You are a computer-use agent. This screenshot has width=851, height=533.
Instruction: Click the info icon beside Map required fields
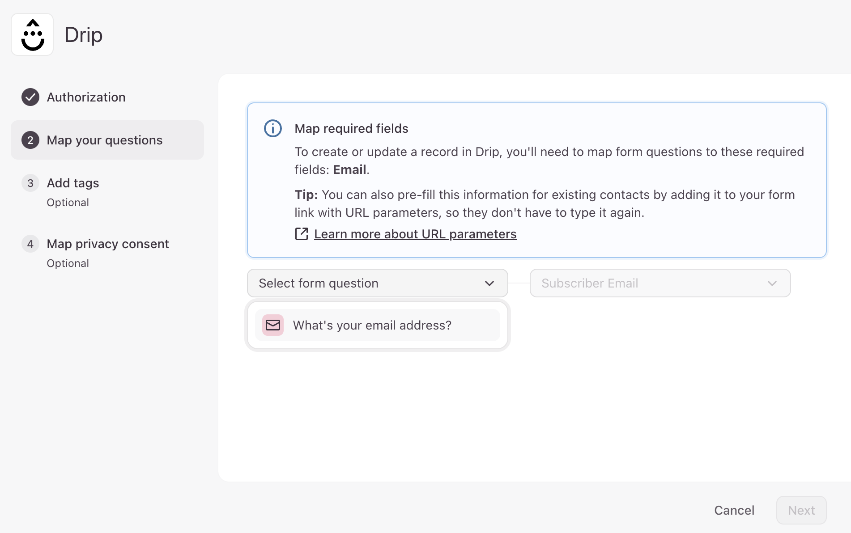[273, 128]
